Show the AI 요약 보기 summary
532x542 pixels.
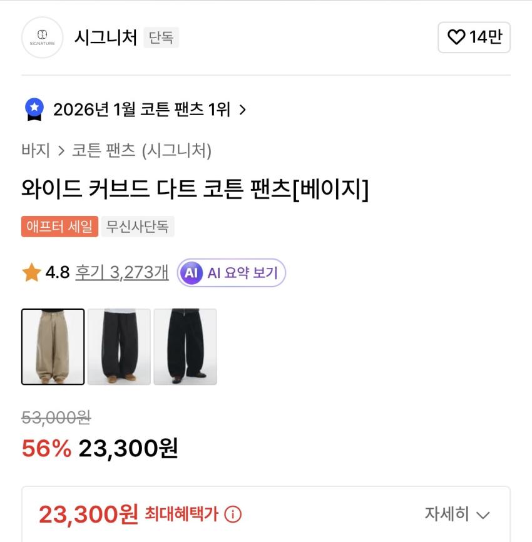coord(242,273)
